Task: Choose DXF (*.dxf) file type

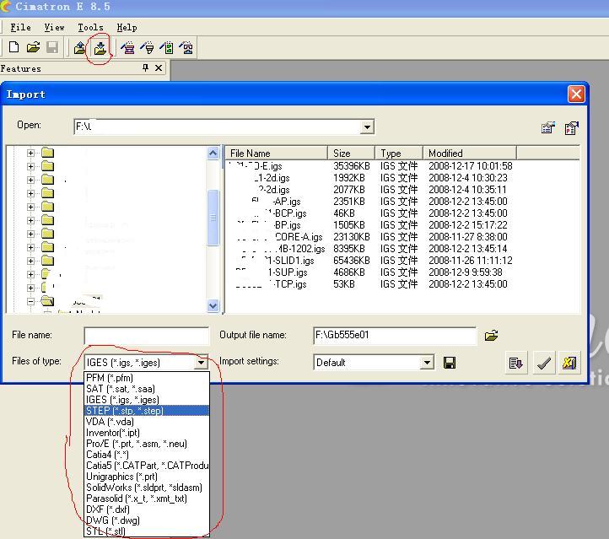Action: click(x=147, y=509)
